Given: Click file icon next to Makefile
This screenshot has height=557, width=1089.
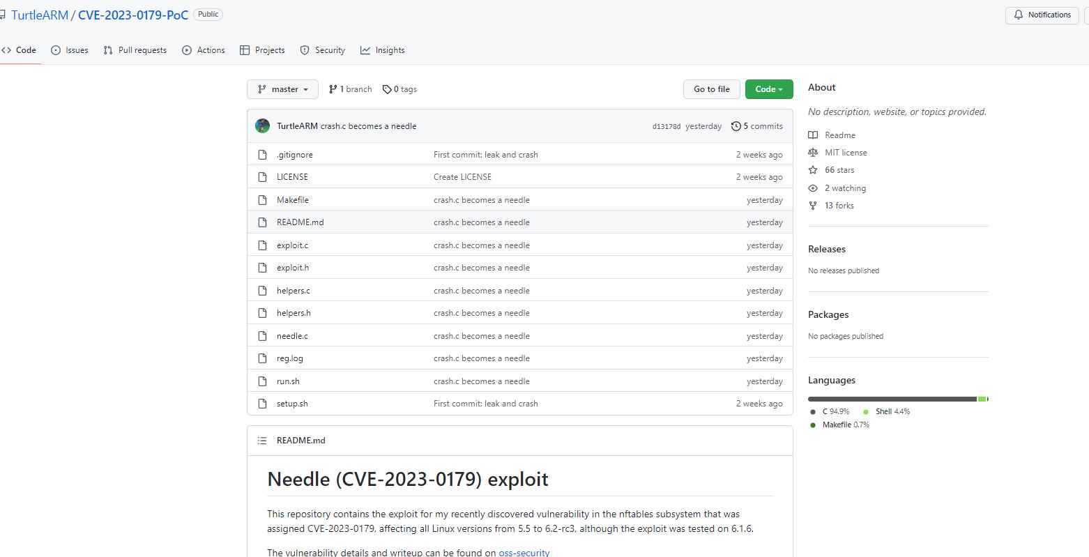Looking at the screenshot, I should pos(263,200).
